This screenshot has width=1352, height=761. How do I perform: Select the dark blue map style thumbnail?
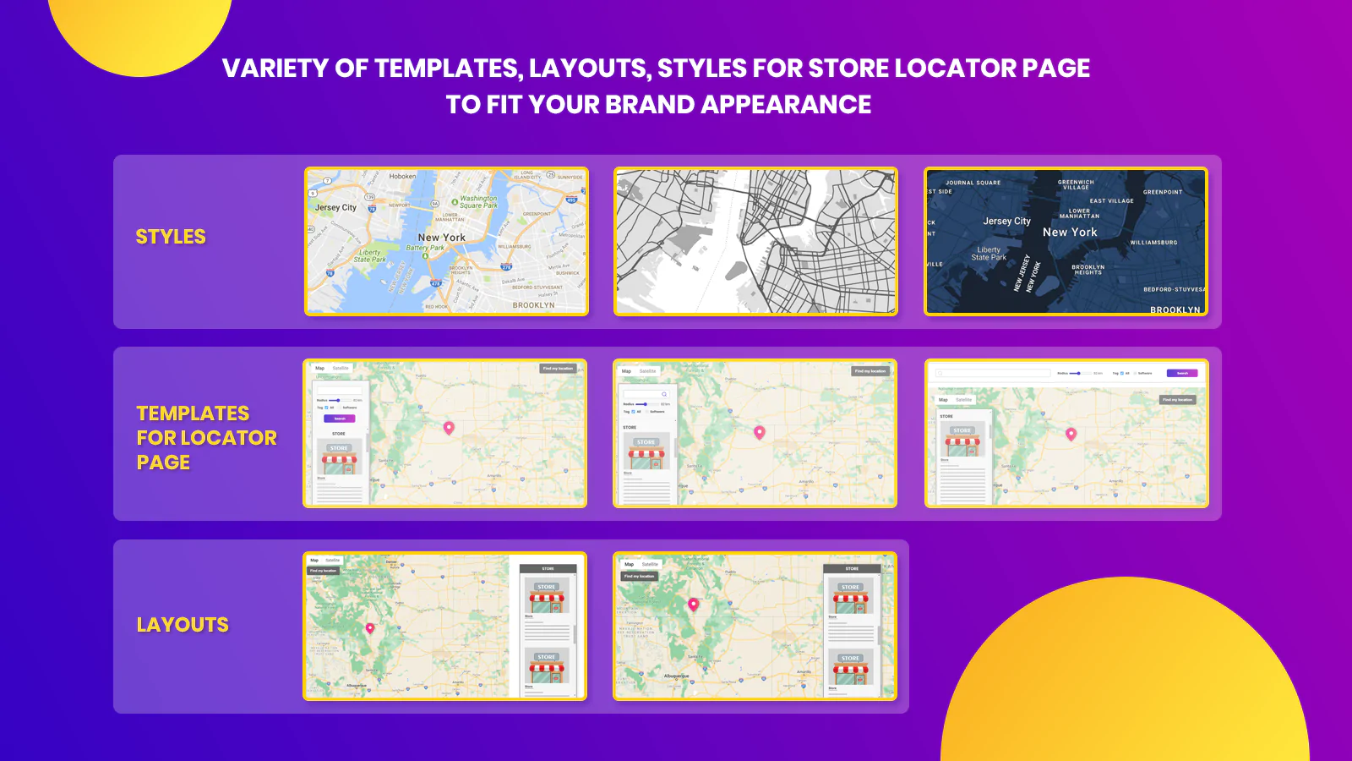[1066, 242]
